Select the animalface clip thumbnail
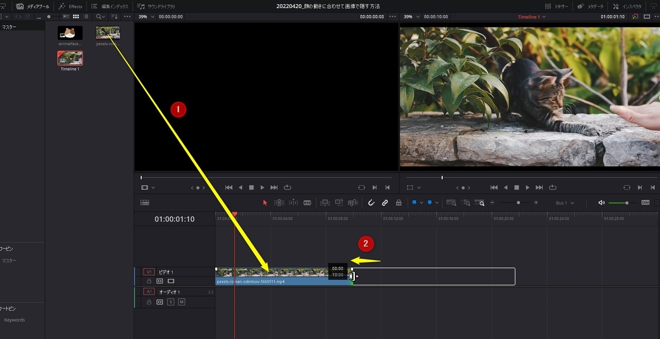 coord(70,33)
